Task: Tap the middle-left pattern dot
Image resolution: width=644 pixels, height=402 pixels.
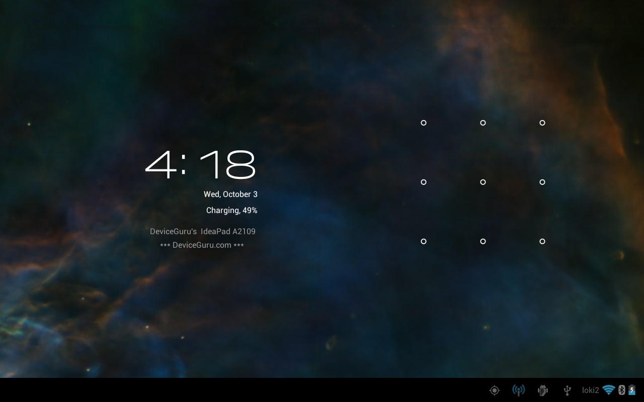Action: tap(424, 182)
